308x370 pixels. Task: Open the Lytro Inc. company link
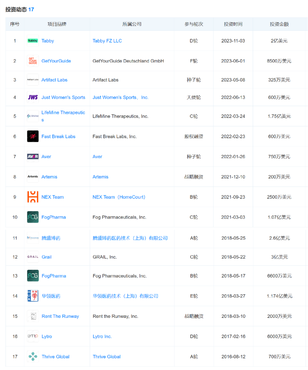tap(102, 336)
